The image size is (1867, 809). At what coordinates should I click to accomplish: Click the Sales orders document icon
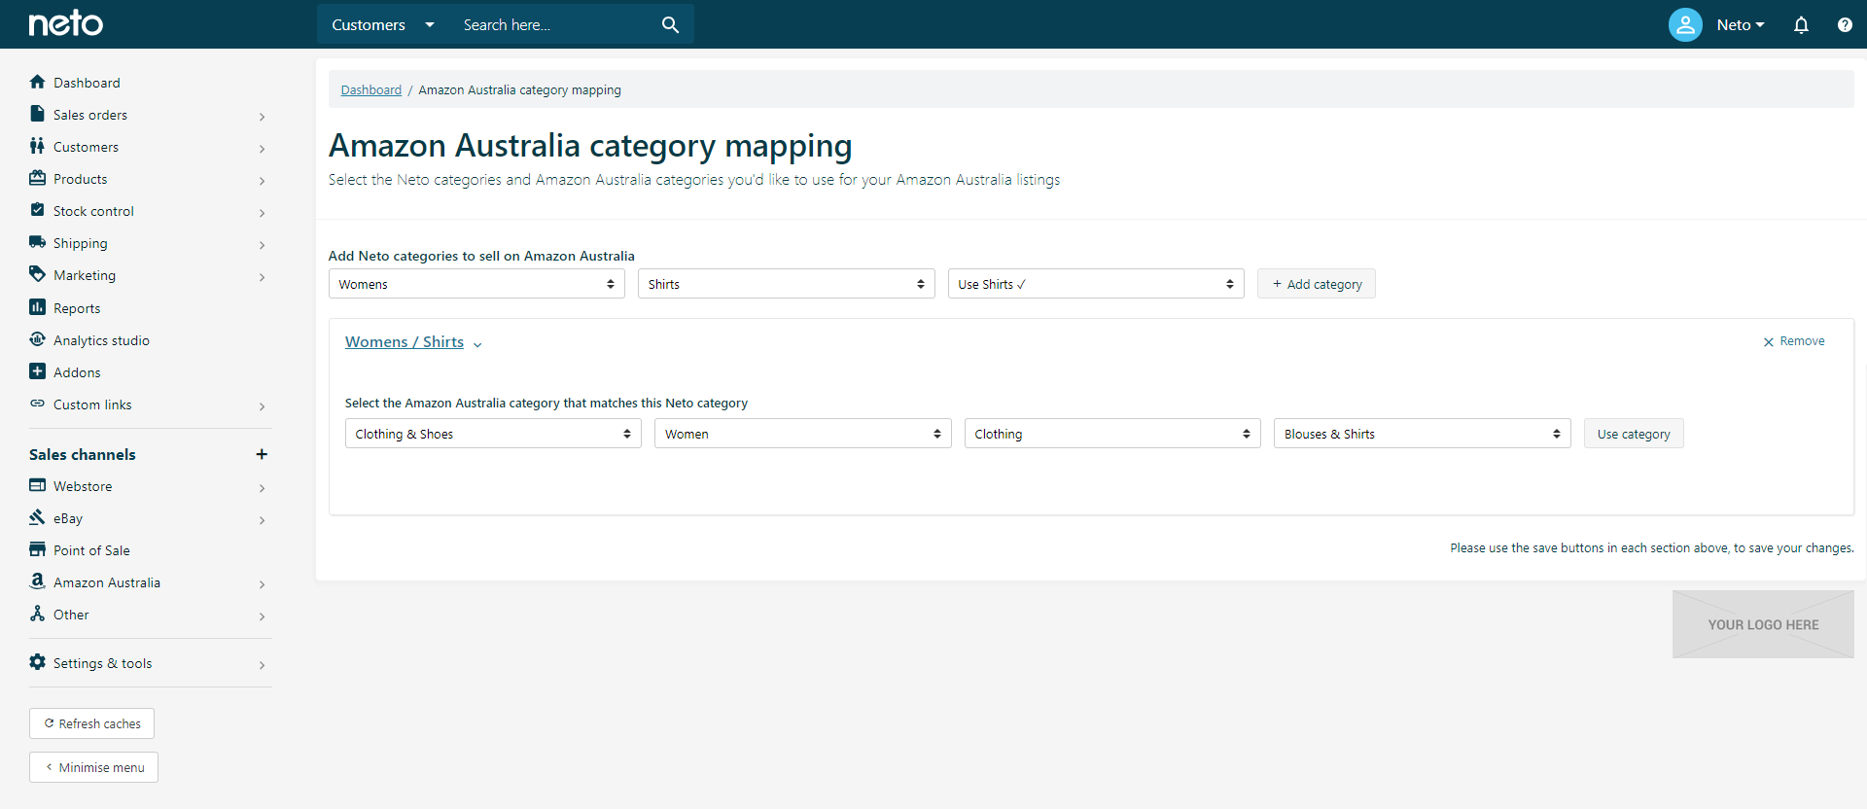[37, 114]
